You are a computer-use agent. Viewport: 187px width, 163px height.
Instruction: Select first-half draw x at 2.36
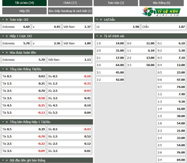(x=46, y=43)
